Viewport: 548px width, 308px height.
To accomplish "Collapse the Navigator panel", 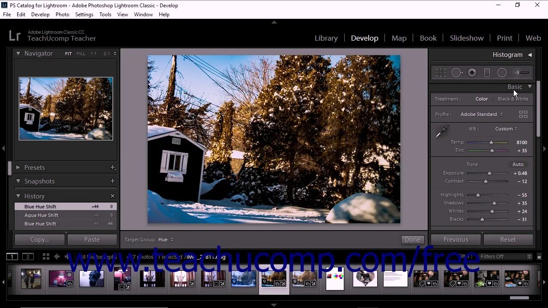I will tap(18, 53).
